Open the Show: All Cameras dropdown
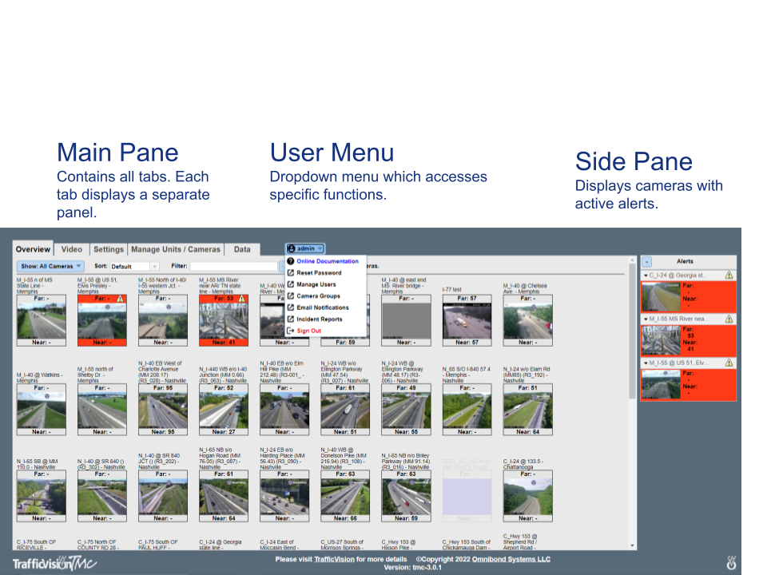The image size is (767, 575). tap(50, 266)
